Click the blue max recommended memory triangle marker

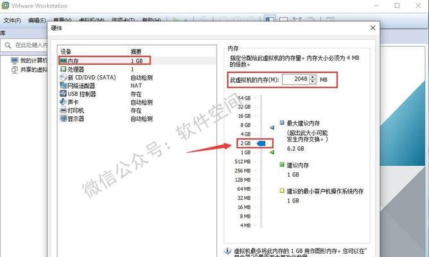point(272,127)
